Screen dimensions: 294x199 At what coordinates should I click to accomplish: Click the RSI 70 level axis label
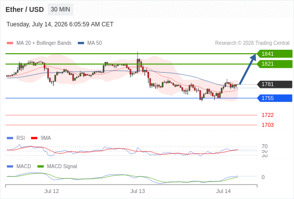pos(265,146)
